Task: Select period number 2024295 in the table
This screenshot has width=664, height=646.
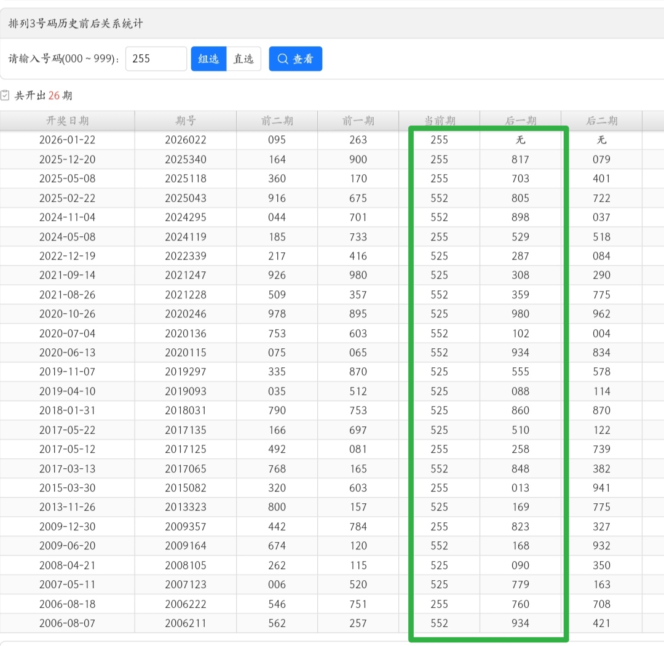Action: 185,217
